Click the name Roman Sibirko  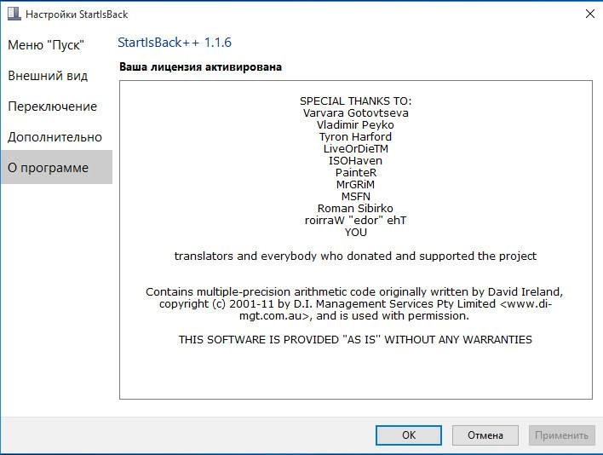(x=355, y=209)
